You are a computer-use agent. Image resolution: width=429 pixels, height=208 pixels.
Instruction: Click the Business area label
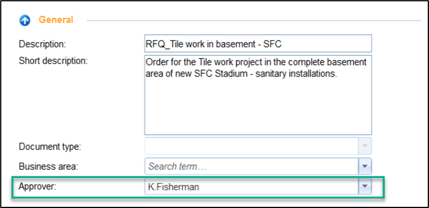[48, 167]
